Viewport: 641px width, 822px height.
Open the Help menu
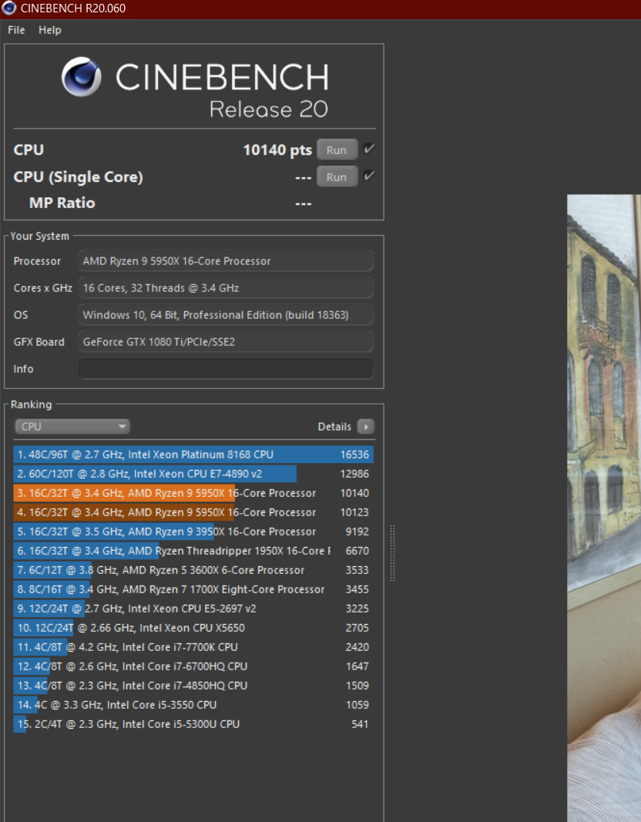pos(50,30)
